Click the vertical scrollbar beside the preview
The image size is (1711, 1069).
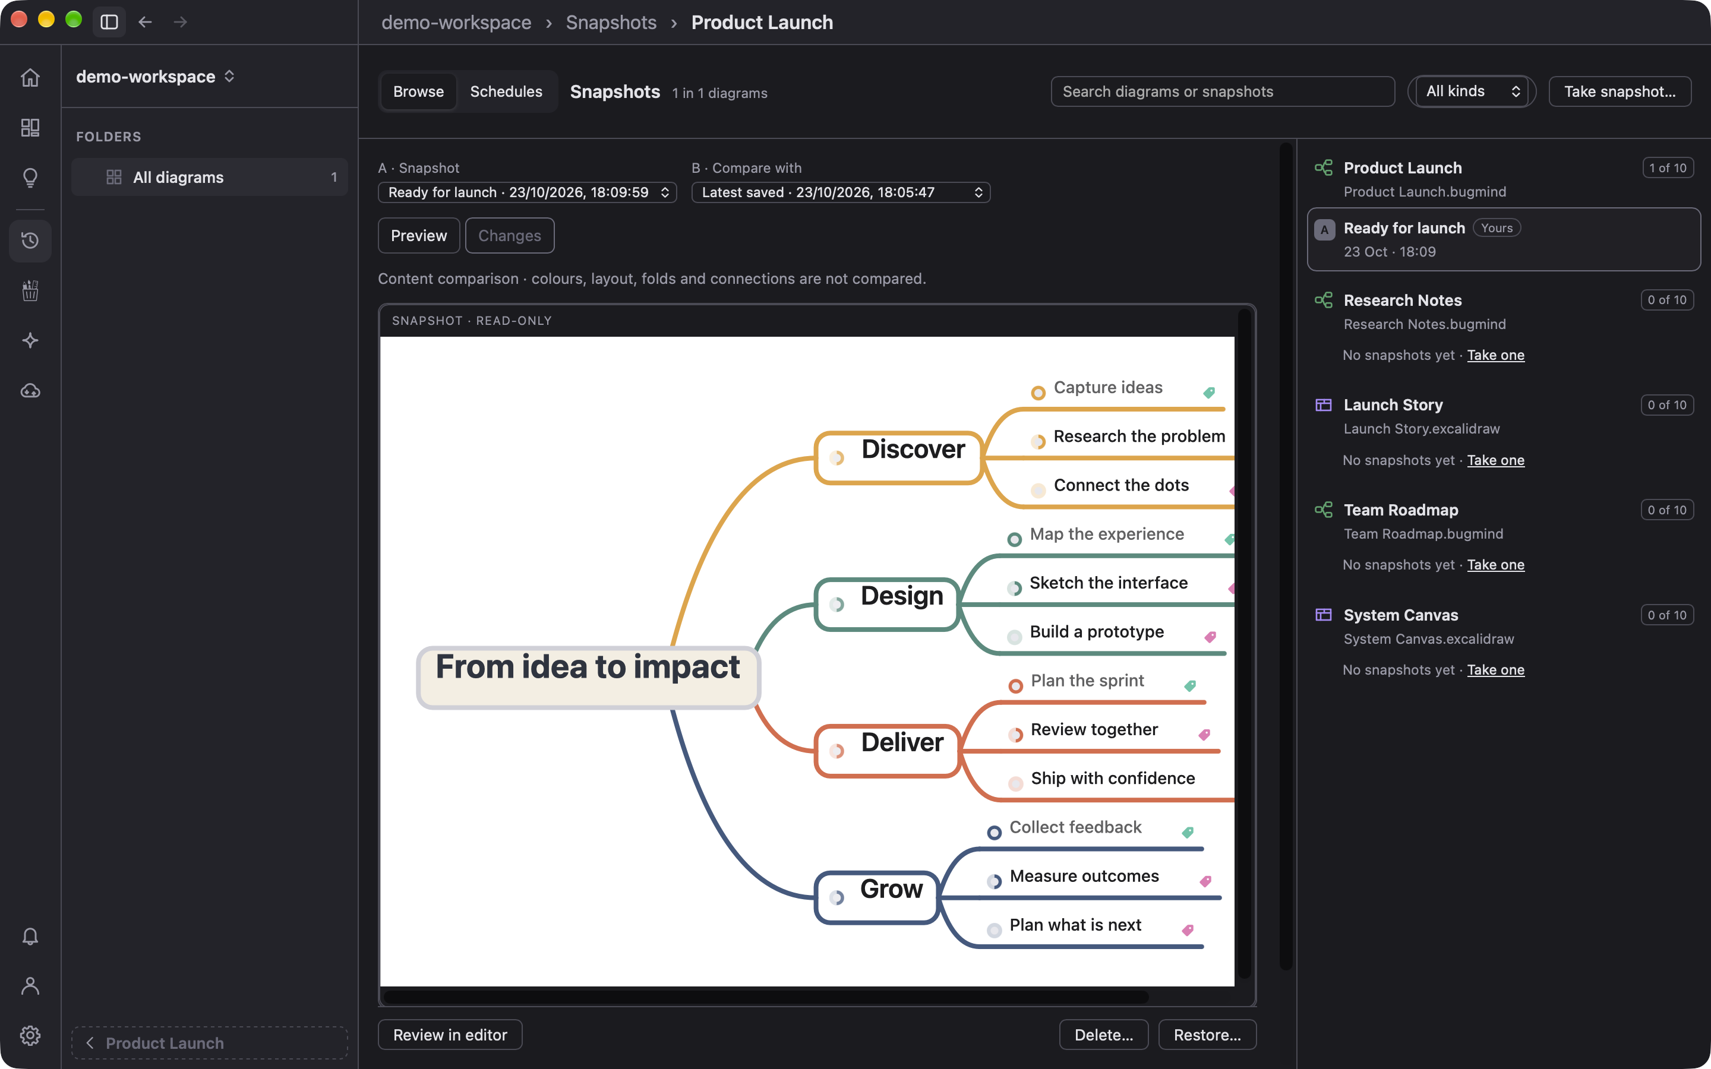click(x=1245, y=644)
